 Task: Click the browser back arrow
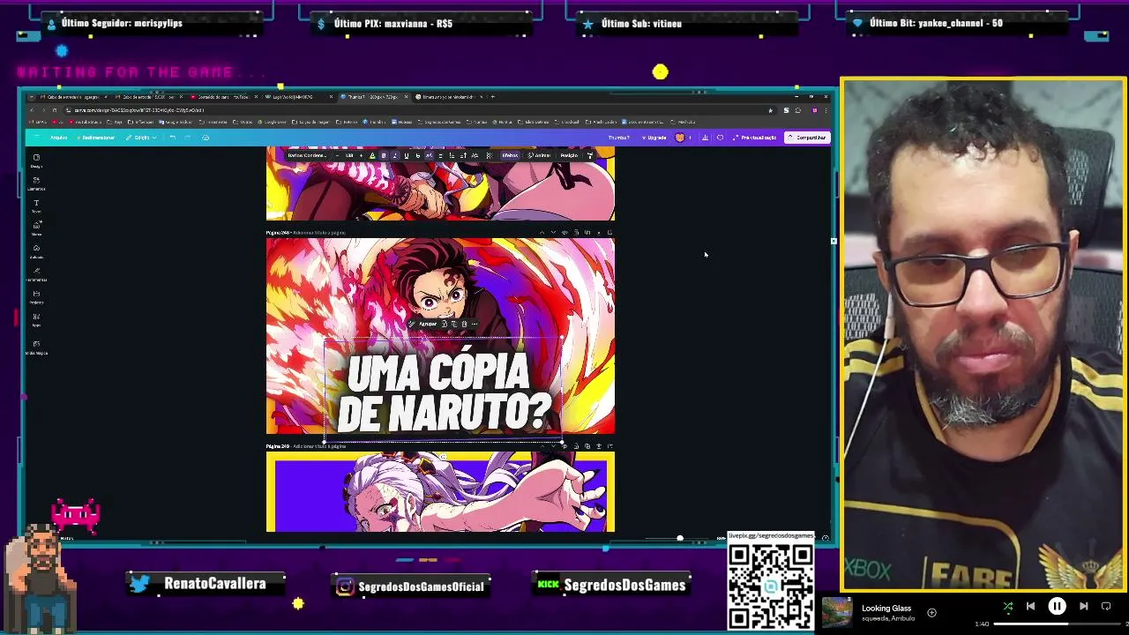click(32, 110)
